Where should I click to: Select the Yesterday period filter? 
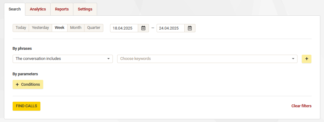tap(40, 28)
